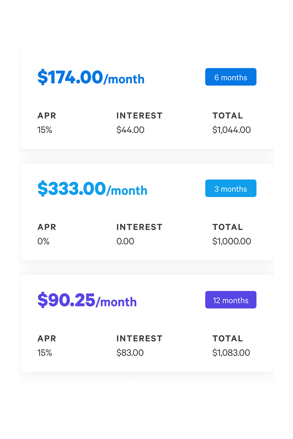Click the $174.00/month price heading

click(x=91, y=77)
